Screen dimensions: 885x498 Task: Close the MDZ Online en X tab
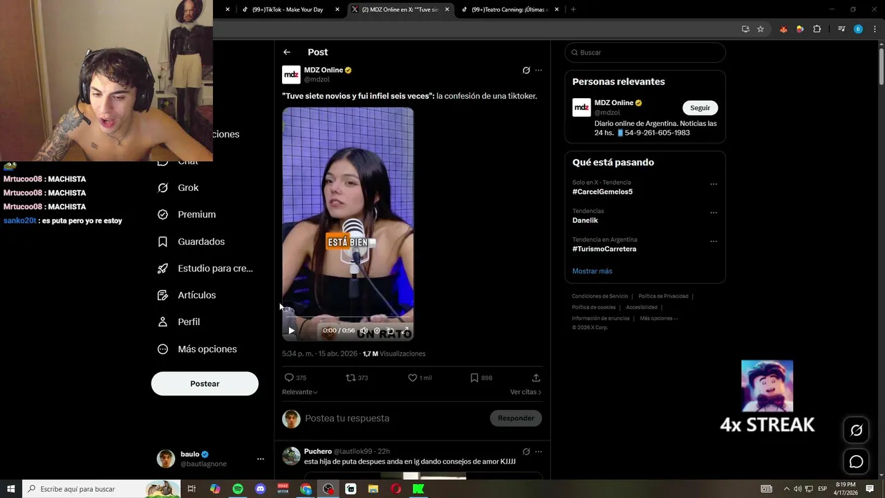pyautogui.click(x=447, y=10)
